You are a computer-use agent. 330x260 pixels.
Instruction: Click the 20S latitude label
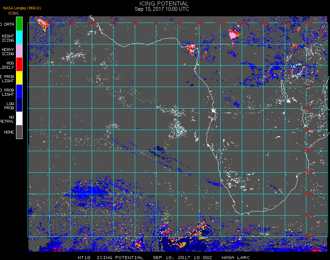point(308,150)
